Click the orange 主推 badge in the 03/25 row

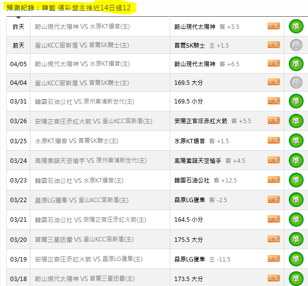tap(274, 140)
